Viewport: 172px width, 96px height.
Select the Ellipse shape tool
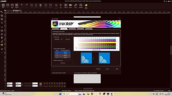click(2, 34)
